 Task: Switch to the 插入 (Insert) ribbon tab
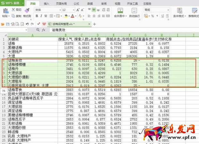[47, 4]
